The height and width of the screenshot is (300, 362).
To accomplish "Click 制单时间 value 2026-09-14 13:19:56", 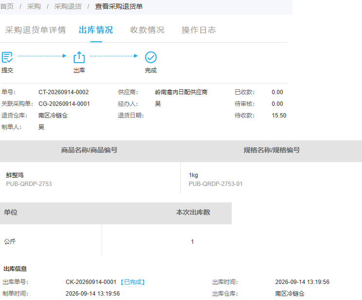I will coord(93,294).
